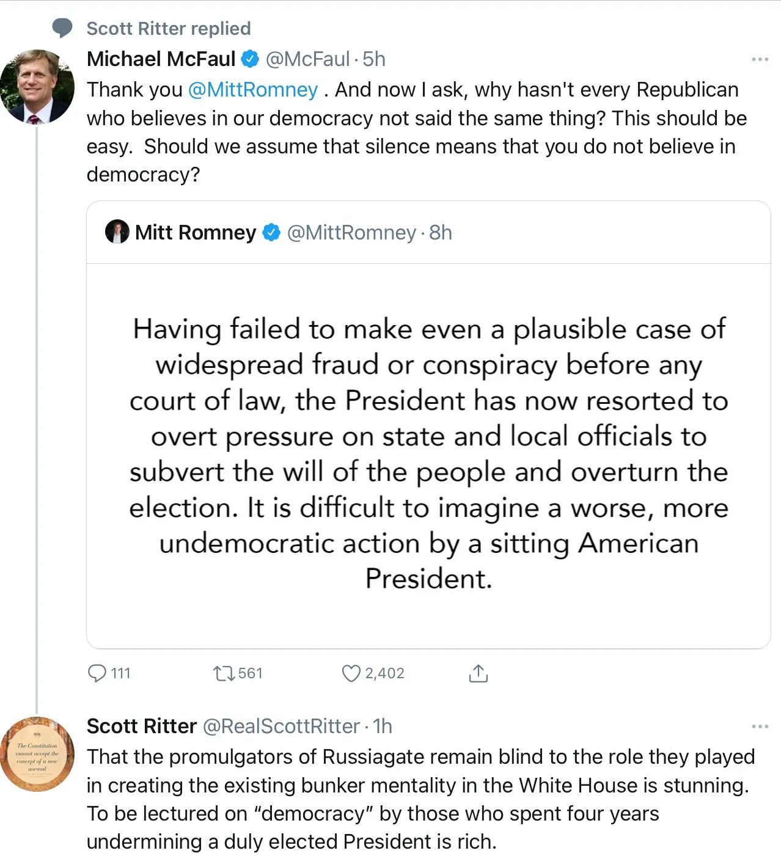Open the @McFaul handle
The width and height of the screenshot is (781, 867).
(x=307, y=59)
